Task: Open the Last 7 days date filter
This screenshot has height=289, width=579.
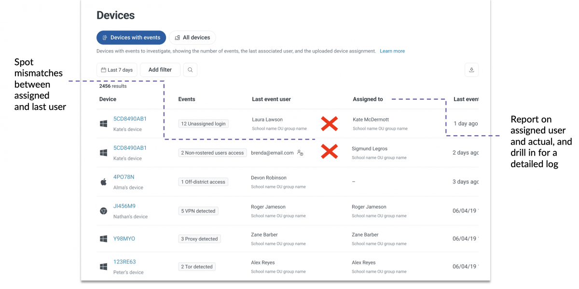Action: 117,70
